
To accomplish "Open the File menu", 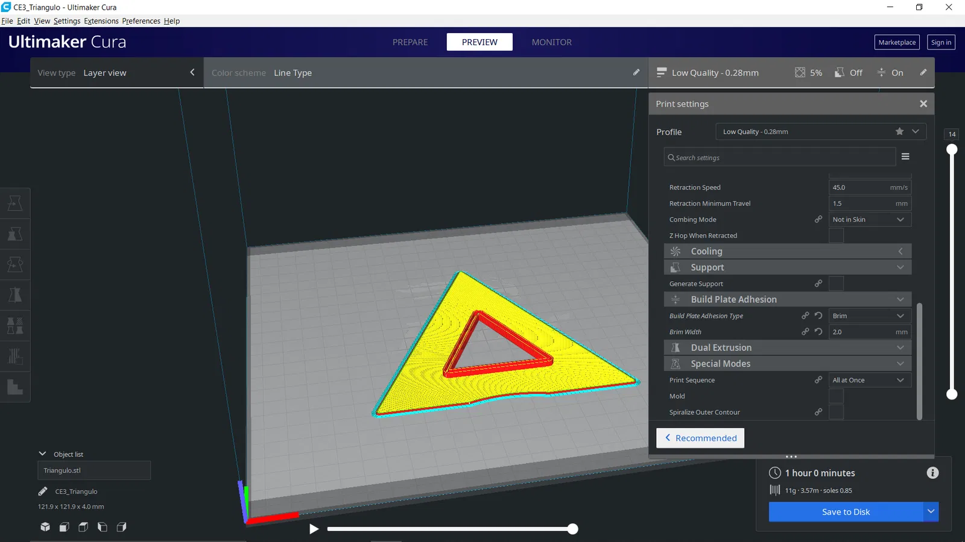I will click(x=7, y=21).
